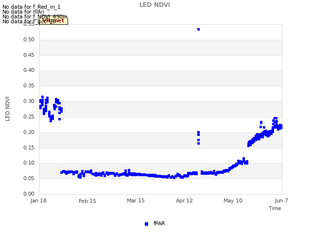This screenshot has height=233, width=311.
Task: Click the Time axis label
Action: coord(275,208)
